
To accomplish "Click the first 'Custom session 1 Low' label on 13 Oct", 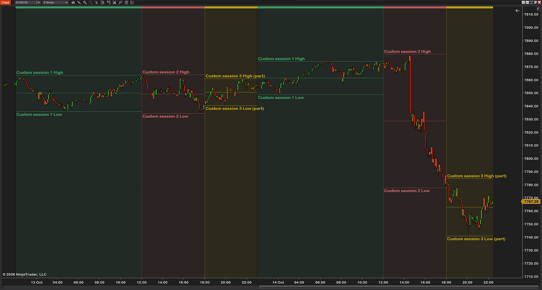I will tap(39, 114).
